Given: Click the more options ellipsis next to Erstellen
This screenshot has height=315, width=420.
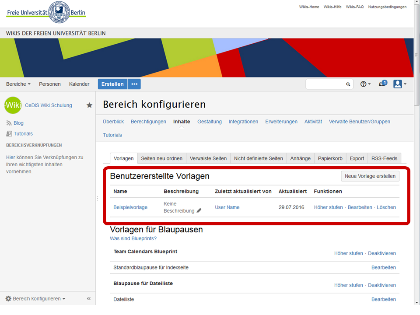Looking at the screenshot, I should tap(134, 84).
